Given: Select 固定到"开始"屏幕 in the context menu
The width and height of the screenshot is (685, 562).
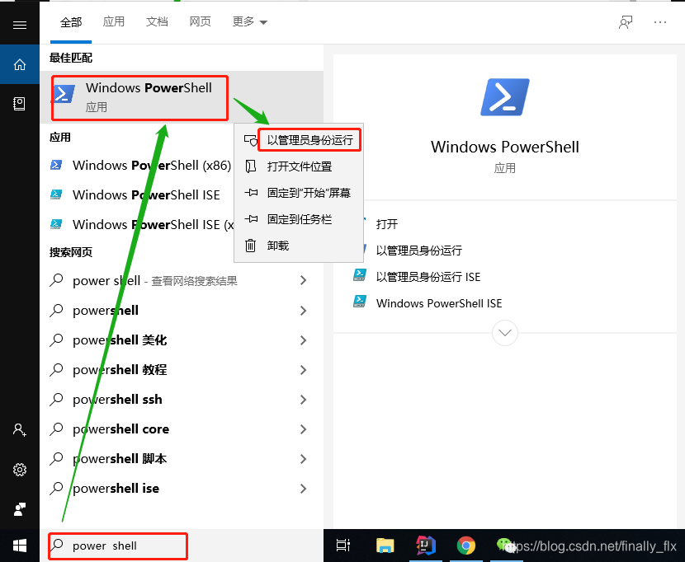Looking at the screenshot, I should (x=299, y=193).
